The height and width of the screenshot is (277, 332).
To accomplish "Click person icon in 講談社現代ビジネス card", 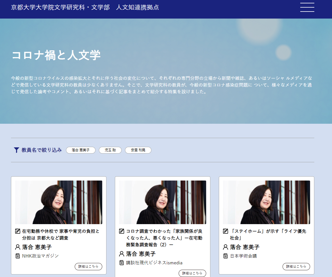I will click(x=122, y=254).
